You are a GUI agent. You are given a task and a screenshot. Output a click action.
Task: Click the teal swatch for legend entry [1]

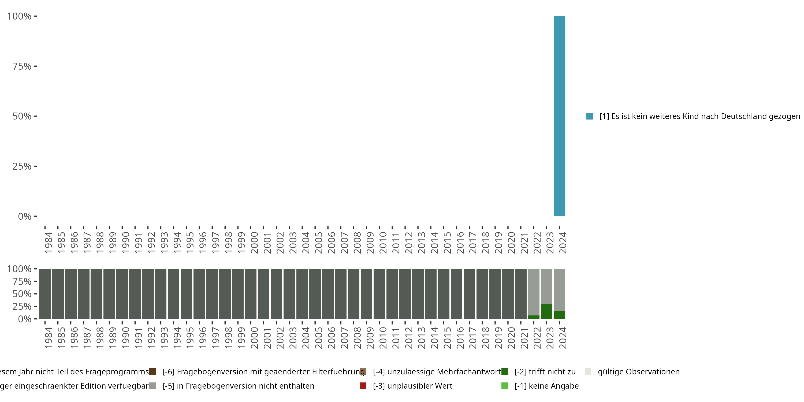click(x=589, y=116)
